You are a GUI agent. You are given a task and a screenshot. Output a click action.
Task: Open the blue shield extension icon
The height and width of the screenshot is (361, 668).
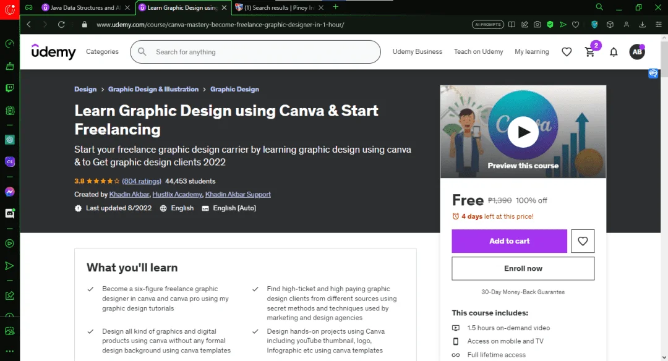(x=594, y=25)
